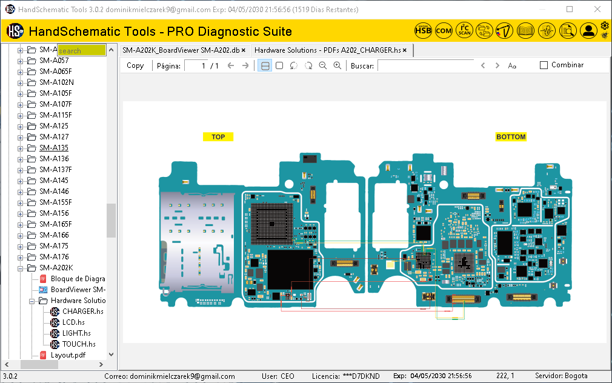Open the HSB editor tool

[423, 30]
